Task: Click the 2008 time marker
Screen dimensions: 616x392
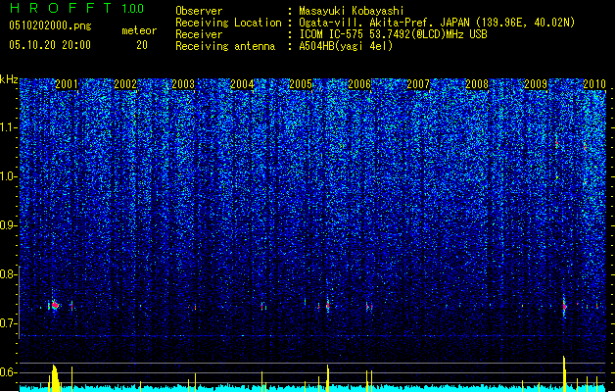Action: (477, 84)
